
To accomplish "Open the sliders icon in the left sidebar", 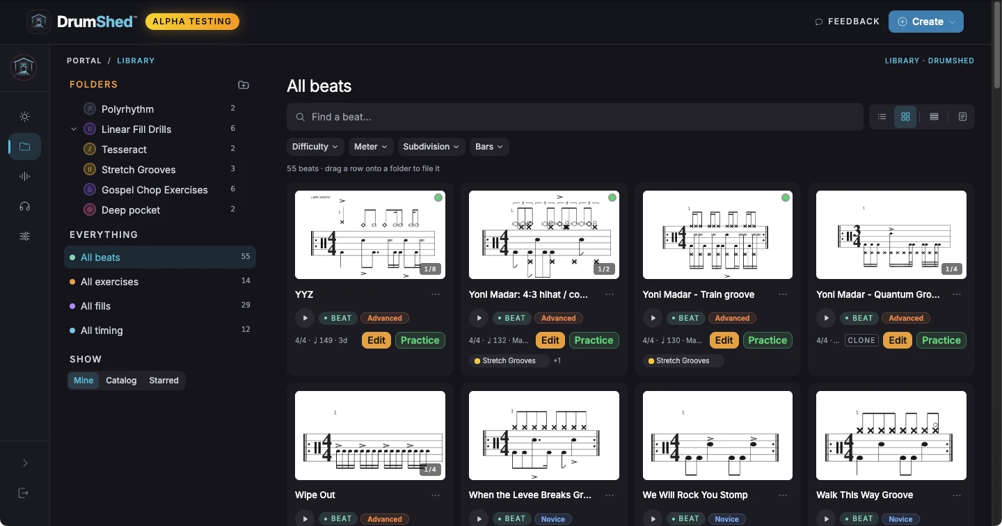I will tap(24, 237).
